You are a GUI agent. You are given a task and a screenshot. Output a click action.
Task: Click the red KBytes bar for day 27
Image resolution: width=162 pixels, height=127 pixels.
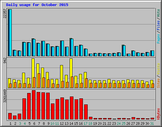pyautogui.click(x=134, y=118)
